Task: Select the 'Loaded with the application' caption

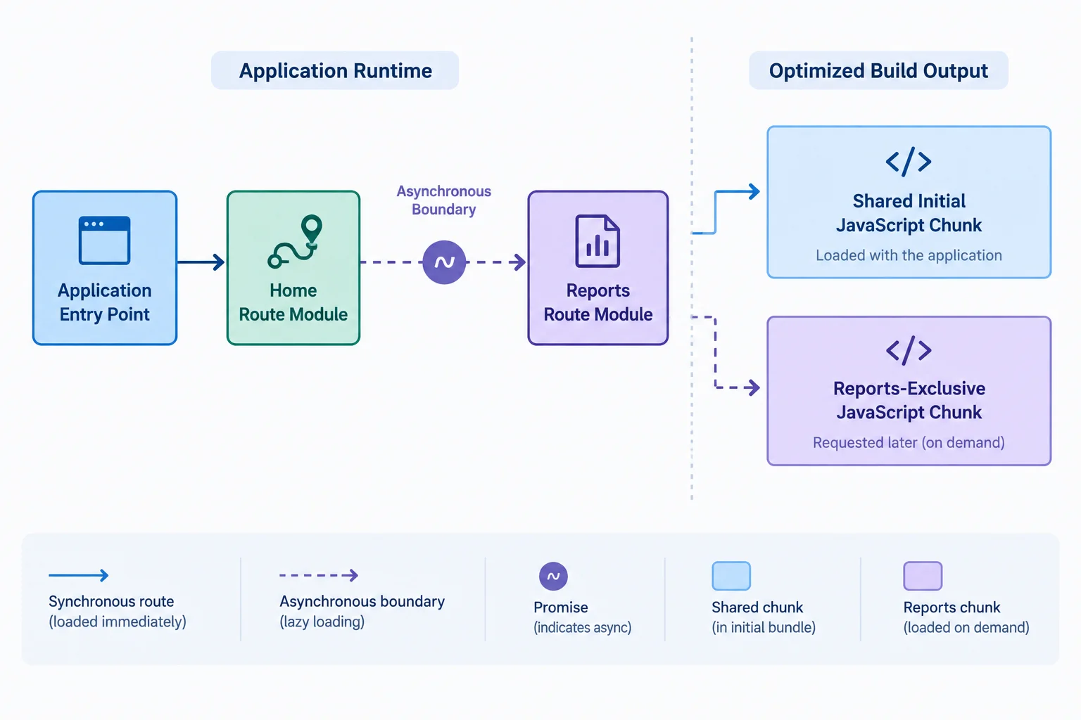Action: pyautogui.click(x=909, y=255)
